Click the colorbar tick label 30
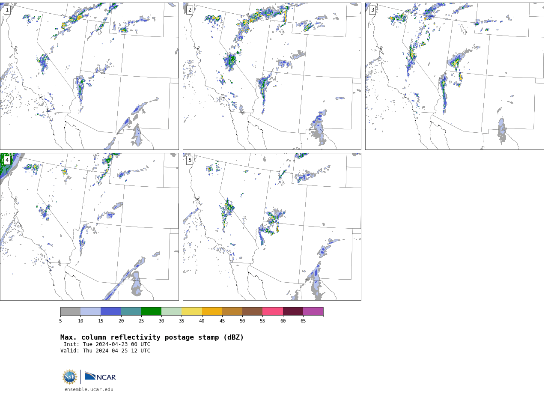The width and height of the screenshot is (548, 394). tap(161, 321)
